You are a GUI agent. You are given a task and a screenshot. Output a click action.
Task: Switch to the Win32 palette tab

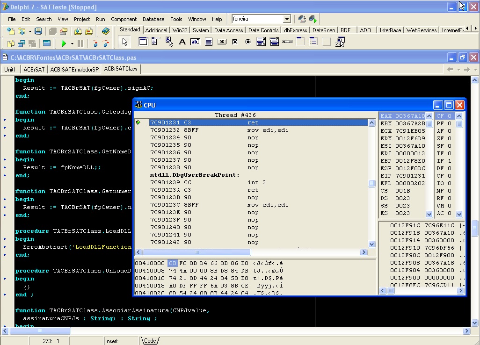coord(180,30)
